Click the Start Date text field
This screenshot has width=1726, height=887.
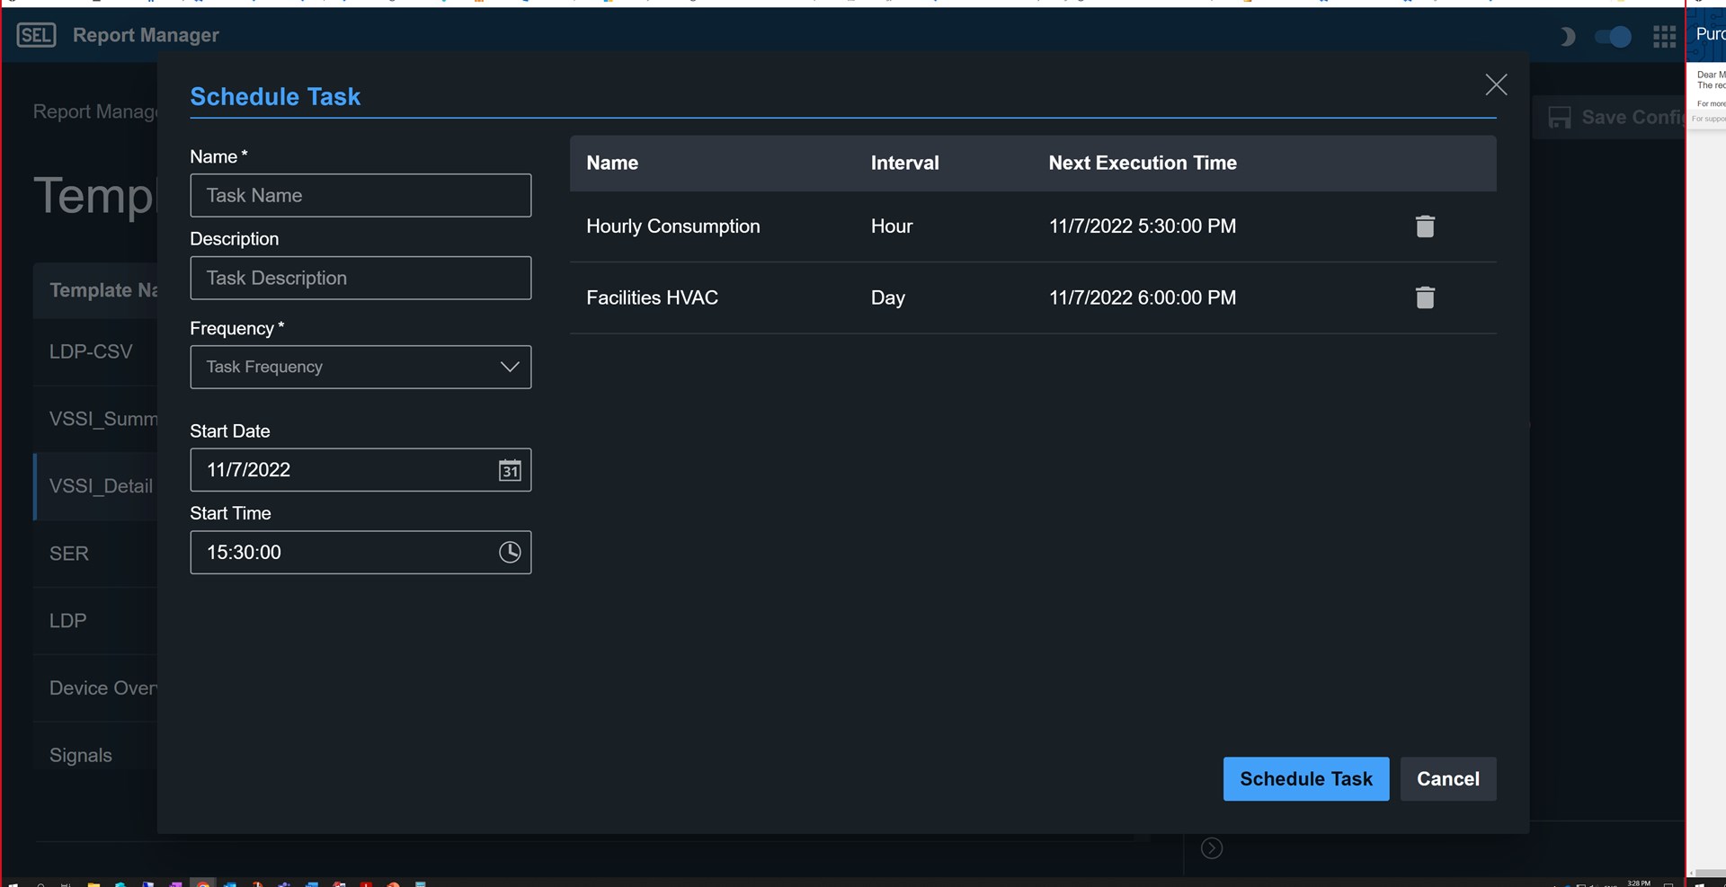(342, 470)
